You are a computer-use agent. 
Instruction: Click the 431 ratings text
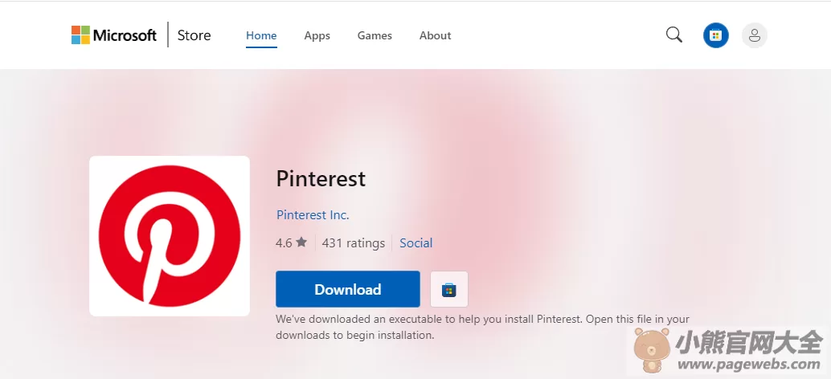[x=354, y=243]
